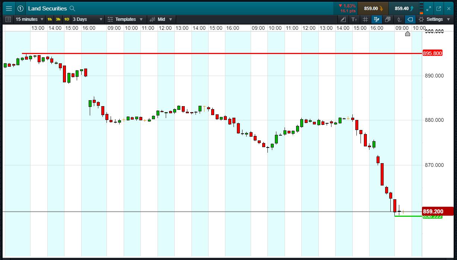457x260 pixels.
Task: Open the 3 Days range dropdown
Action: (88, 19)
